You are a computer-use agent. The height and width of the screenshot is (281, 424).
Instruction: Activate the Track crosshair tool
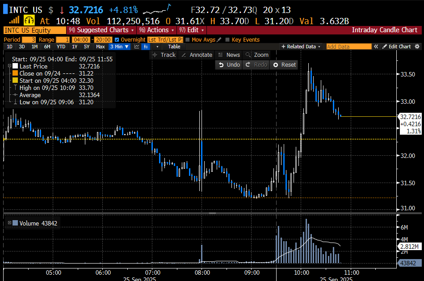click(164, 55)
